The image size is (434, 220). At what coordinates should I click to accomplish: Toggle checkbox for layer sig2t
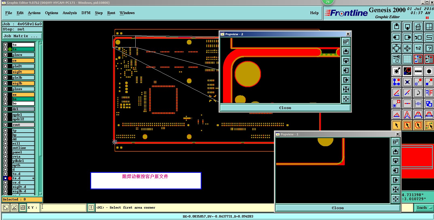[x=5, y=72]
